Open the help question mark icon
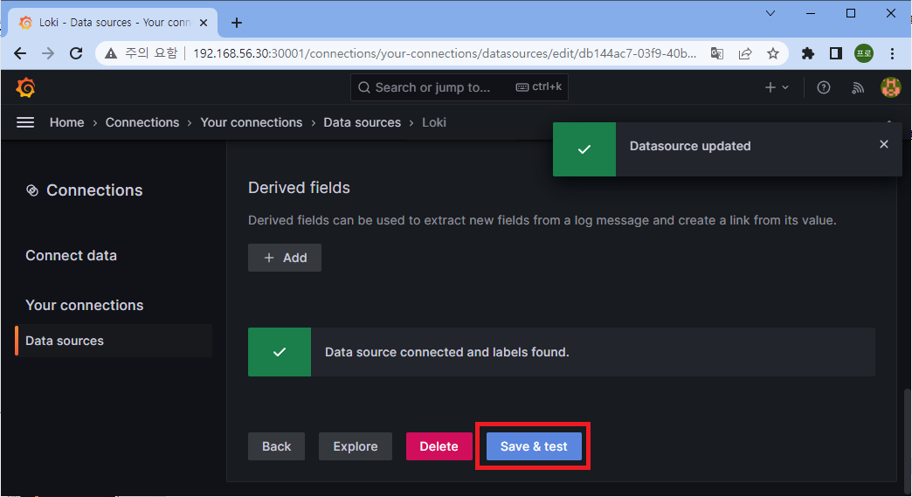This screenshot has height=497, width=912. 824,87
